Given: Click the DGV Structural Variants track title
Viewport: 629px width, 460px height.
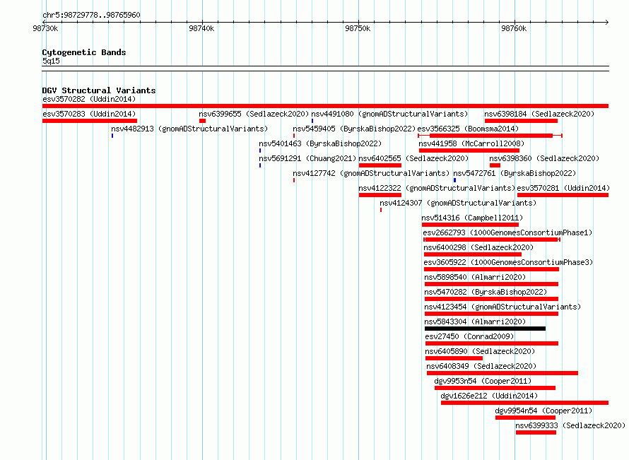Looking at the screenshot, I should pyautogui.click(x=99, y=90).
